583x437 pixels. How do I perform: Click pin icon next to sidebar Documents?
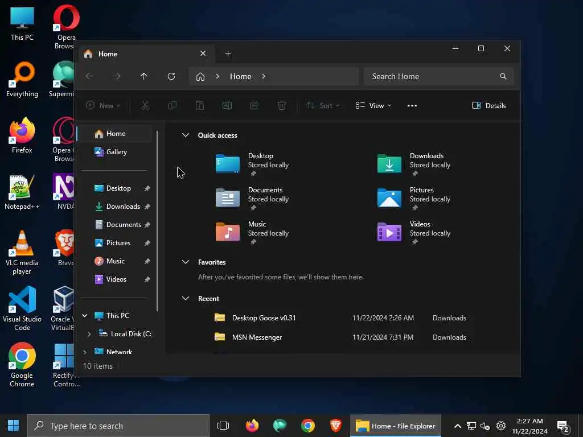147,225
